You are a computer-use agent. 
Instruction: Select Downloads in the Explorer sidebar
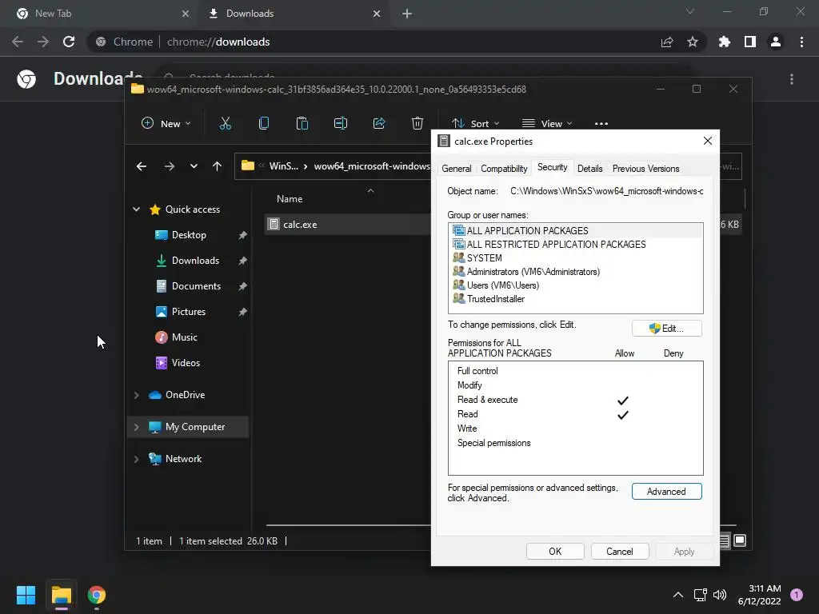[x=195, y=261]
